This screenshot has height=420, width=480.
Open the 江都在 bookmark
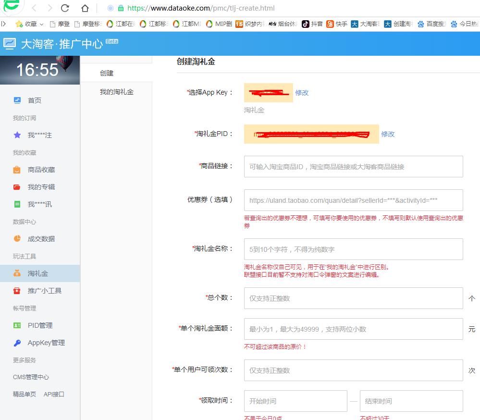pos(121,24)
